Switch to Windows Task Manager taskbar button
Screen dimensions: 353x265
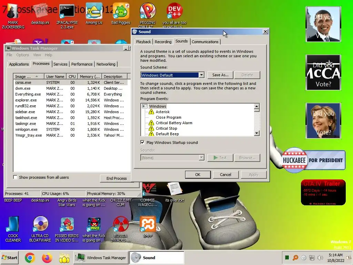[x=101, y=257]
